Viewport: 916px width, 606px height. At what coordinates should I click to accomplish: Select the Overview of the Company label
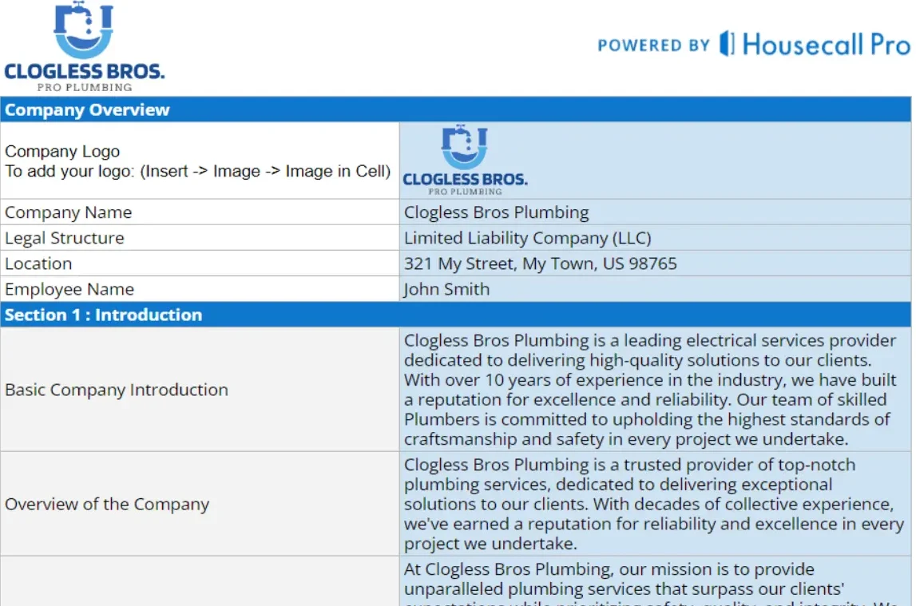200,504
